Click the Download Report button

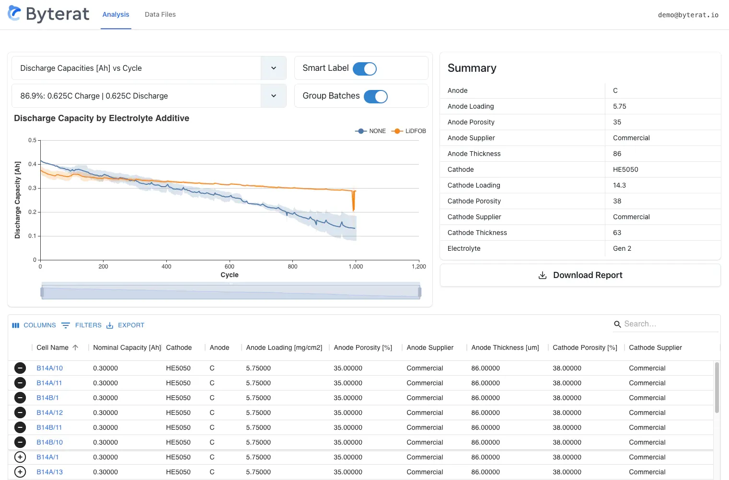pyautogui.click(x=580, y=275)
